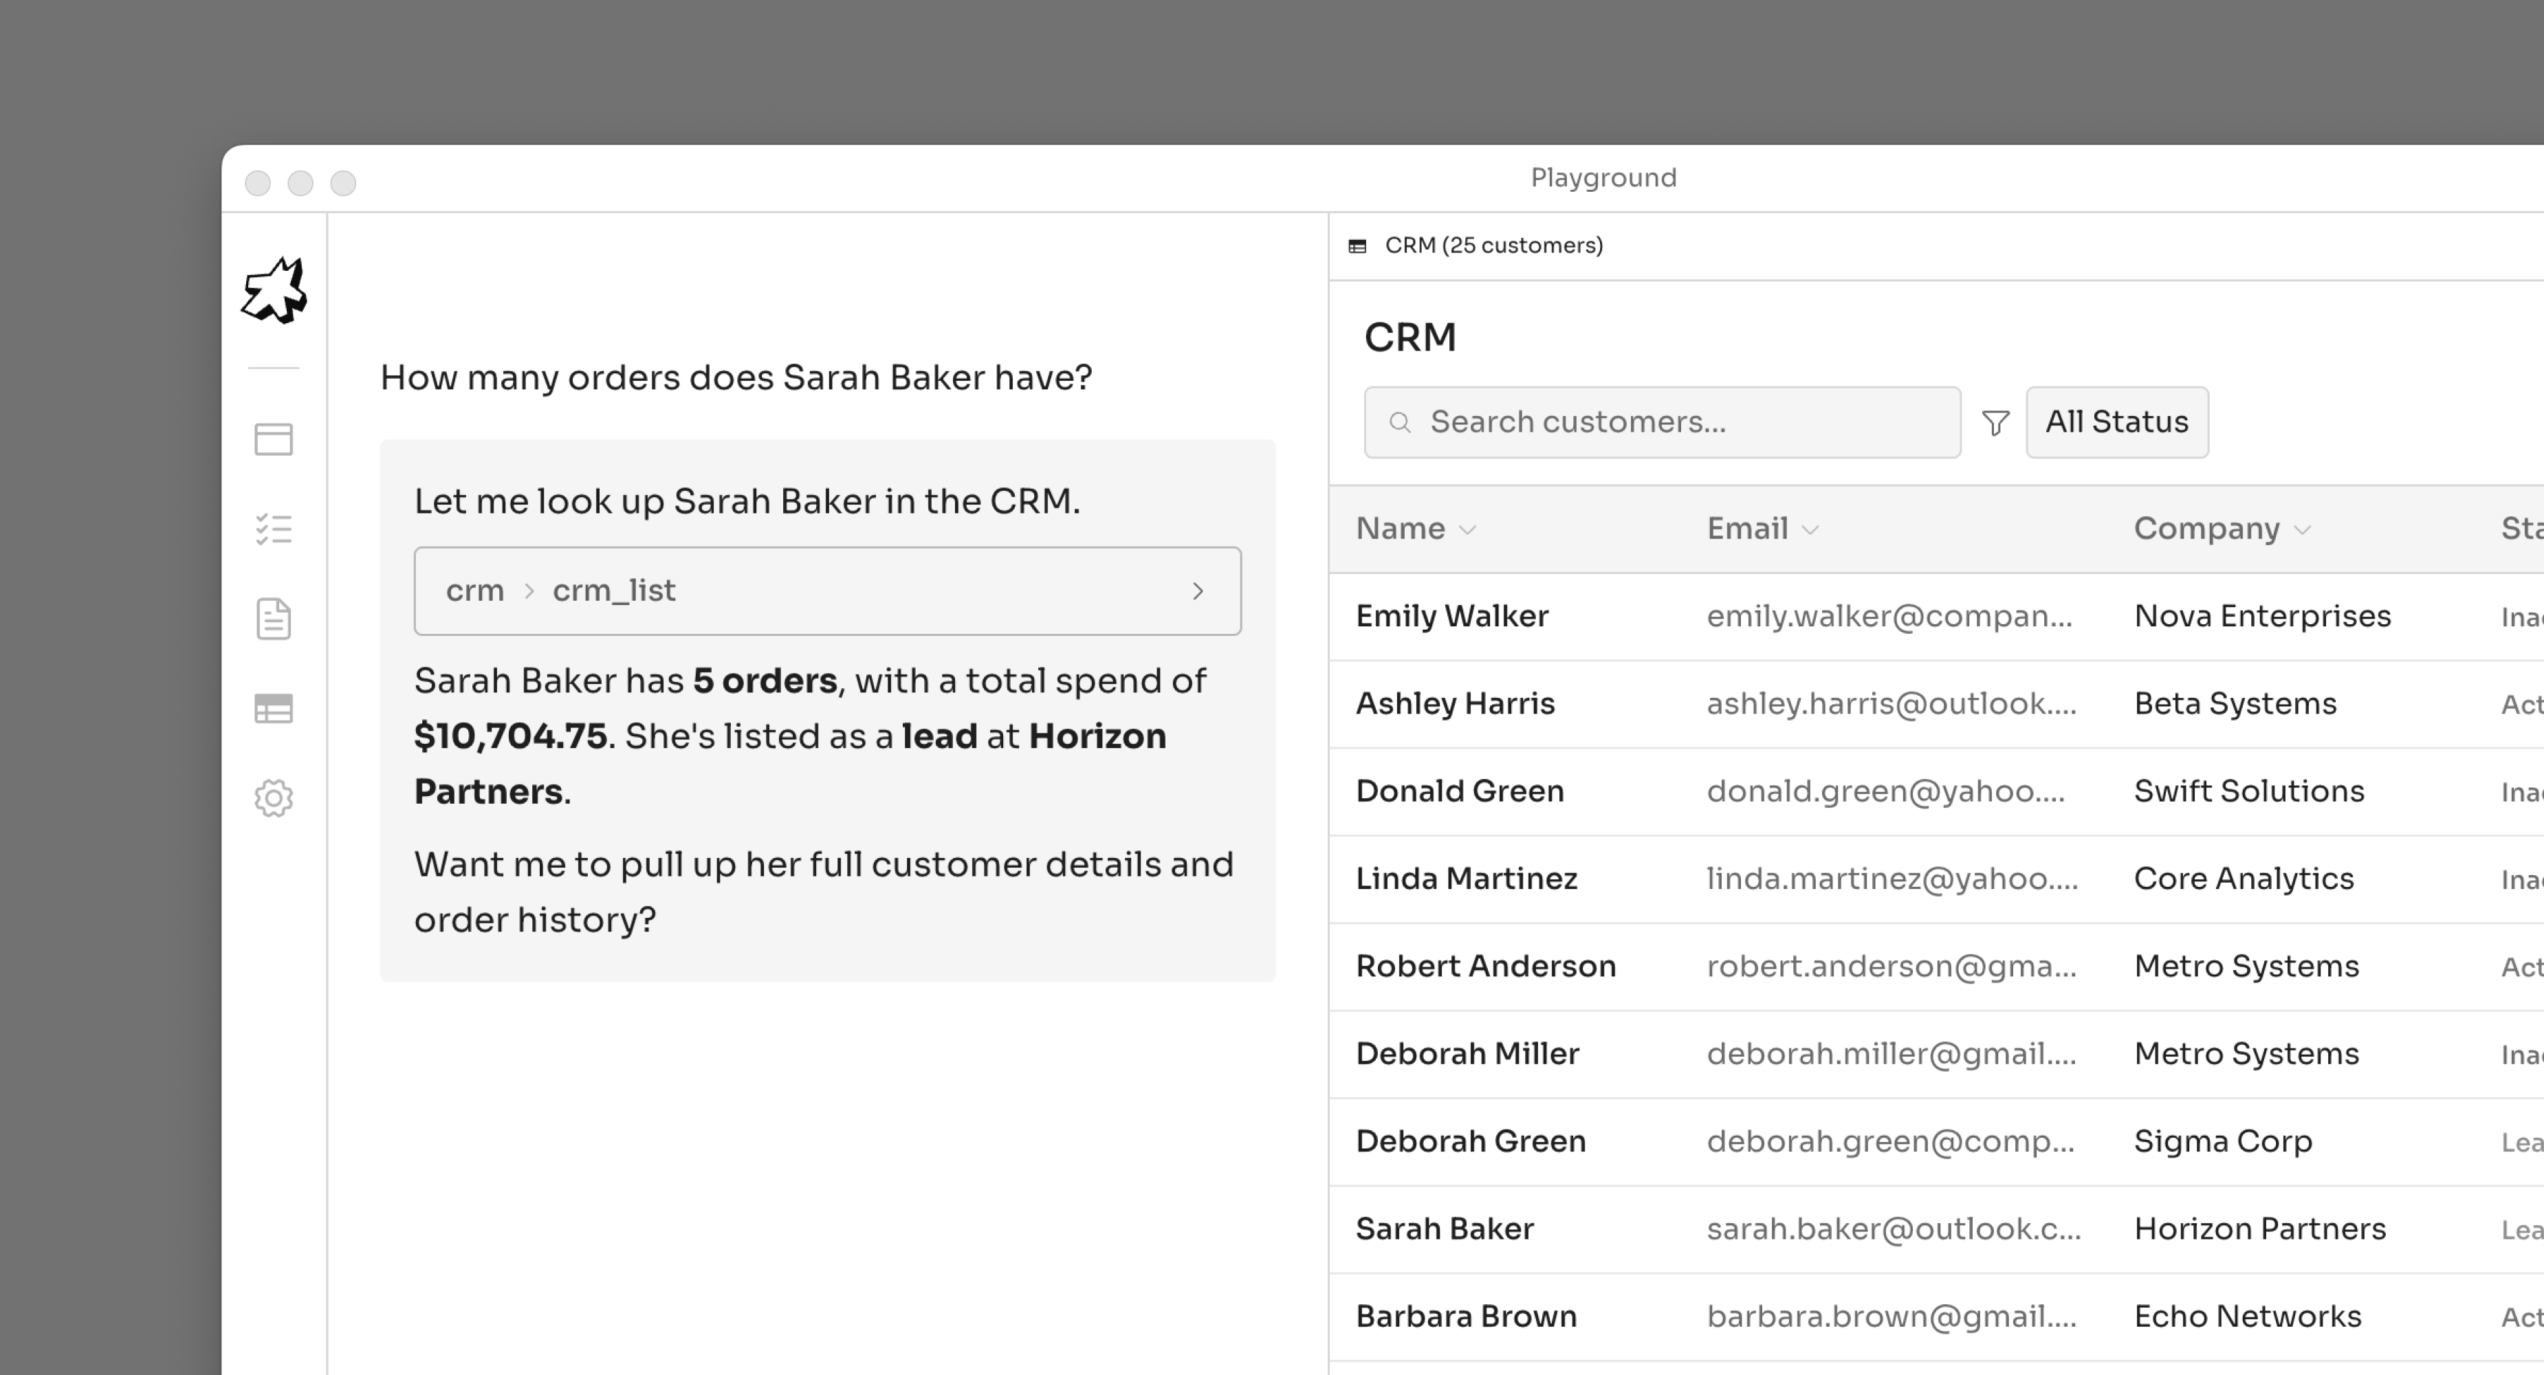Select the Robert Anderson row

click(x=1485, y=966)
